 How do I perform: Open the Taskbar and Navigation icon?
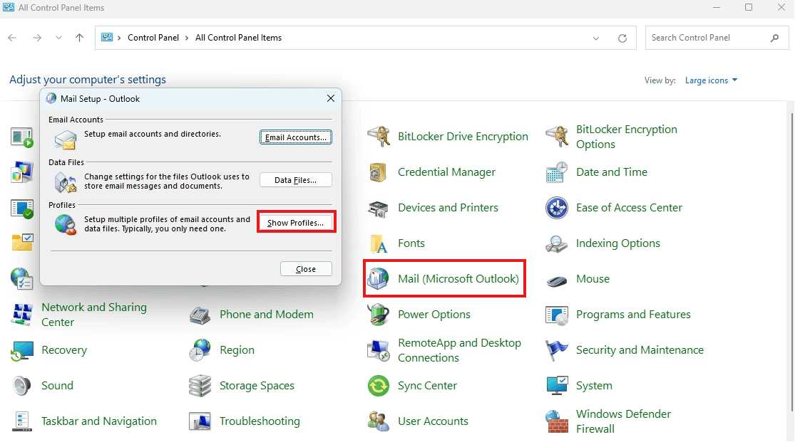click(x=22, y=421)
